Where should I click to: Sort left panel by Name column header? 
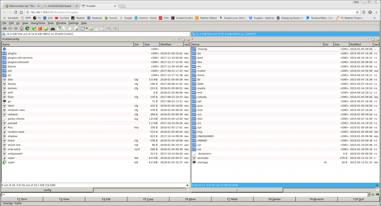67,44
